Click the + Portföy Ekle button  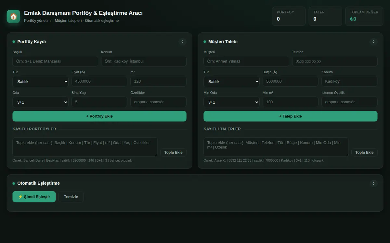point(99,116)
